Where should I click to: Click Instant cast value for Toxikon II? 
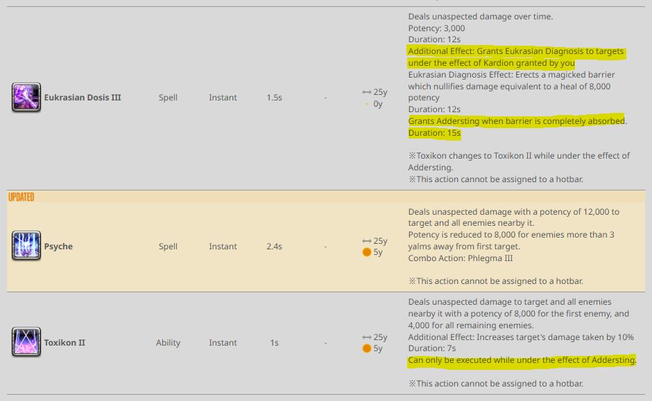pos(223,342)
